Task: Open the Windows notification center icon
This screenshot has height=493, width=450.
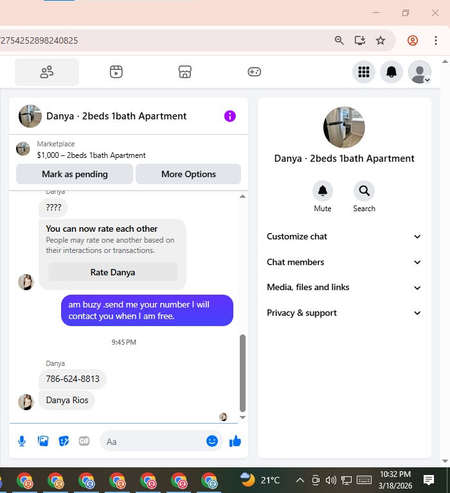Action: 429,480
